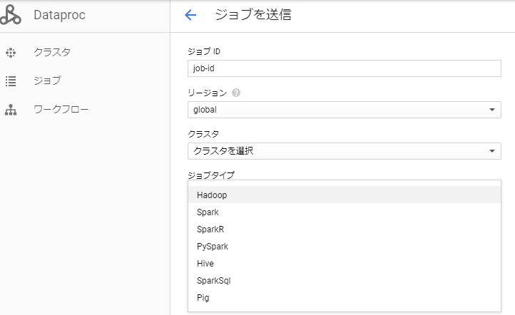Pick PySpark in the job type list

click(345, 246)
